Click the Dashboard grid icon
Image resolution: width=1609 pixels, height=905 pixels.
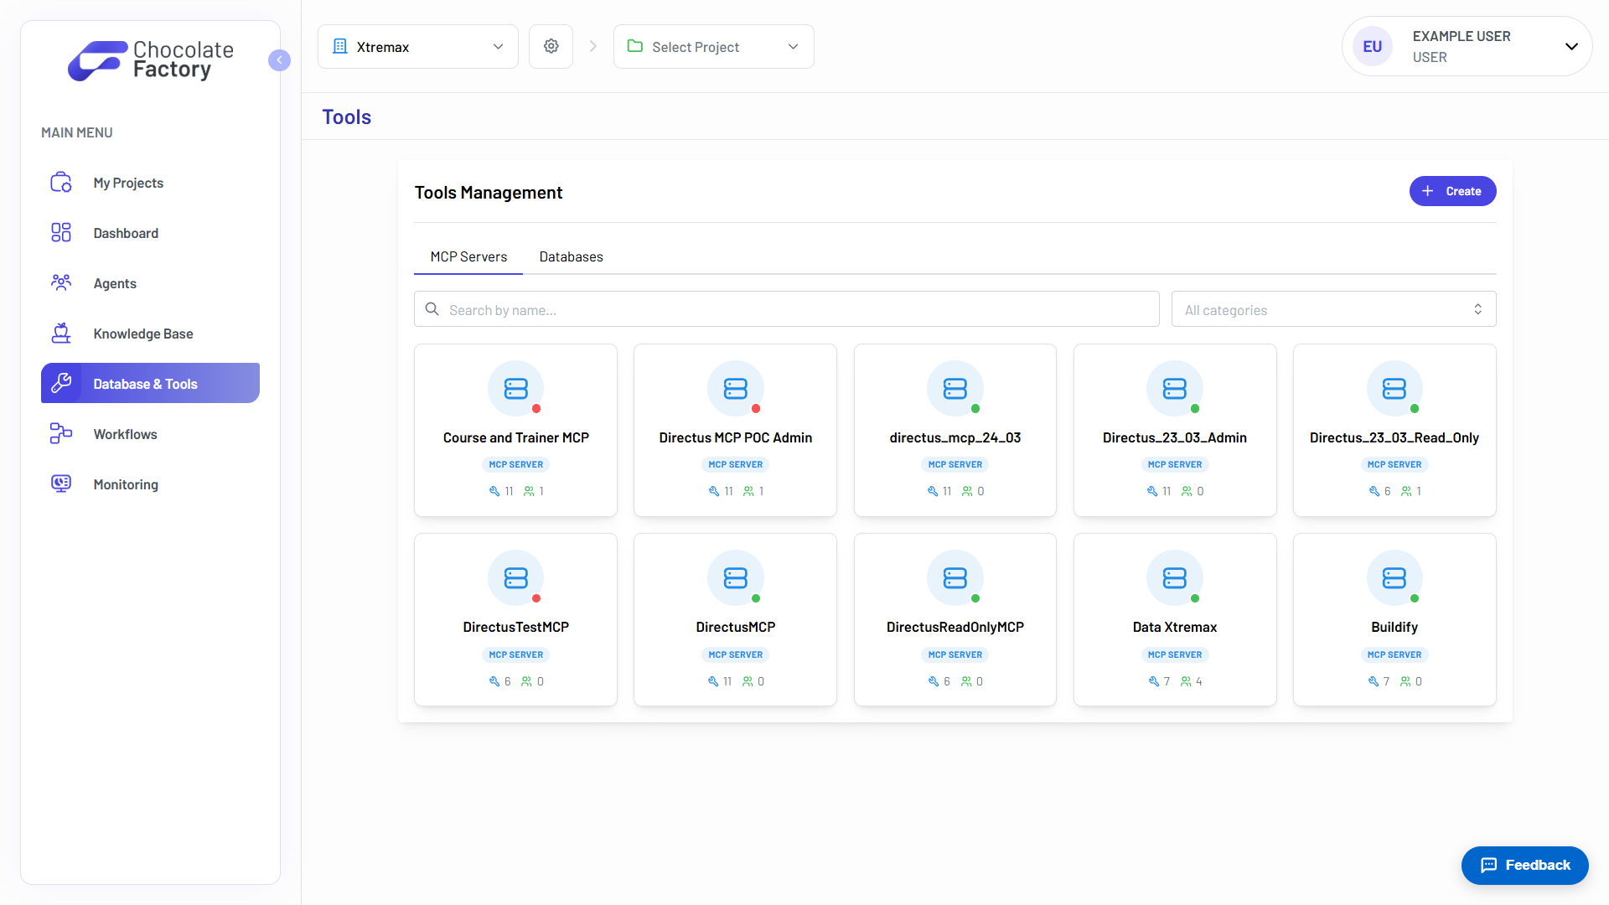coord(61,232)
